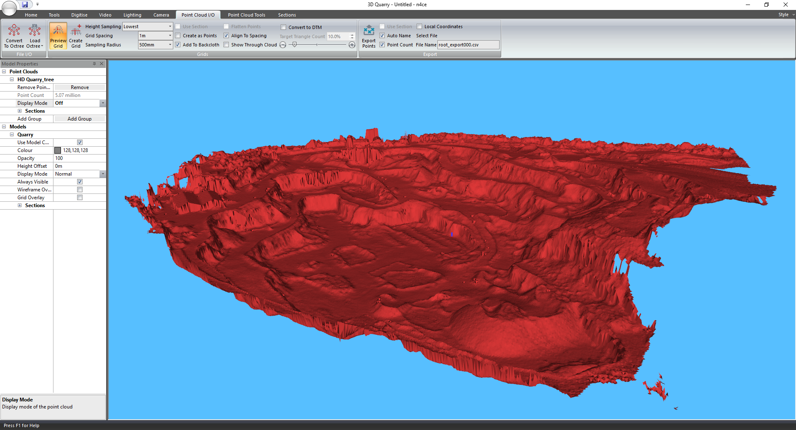
Task: Uncheck the Always Visible checkbox
Action: 80,182
